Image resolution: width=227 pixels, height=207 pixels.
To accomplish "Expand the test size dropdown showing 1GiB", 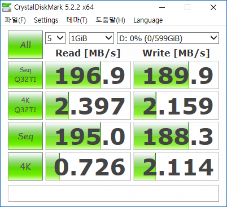I will click(91, 38).
